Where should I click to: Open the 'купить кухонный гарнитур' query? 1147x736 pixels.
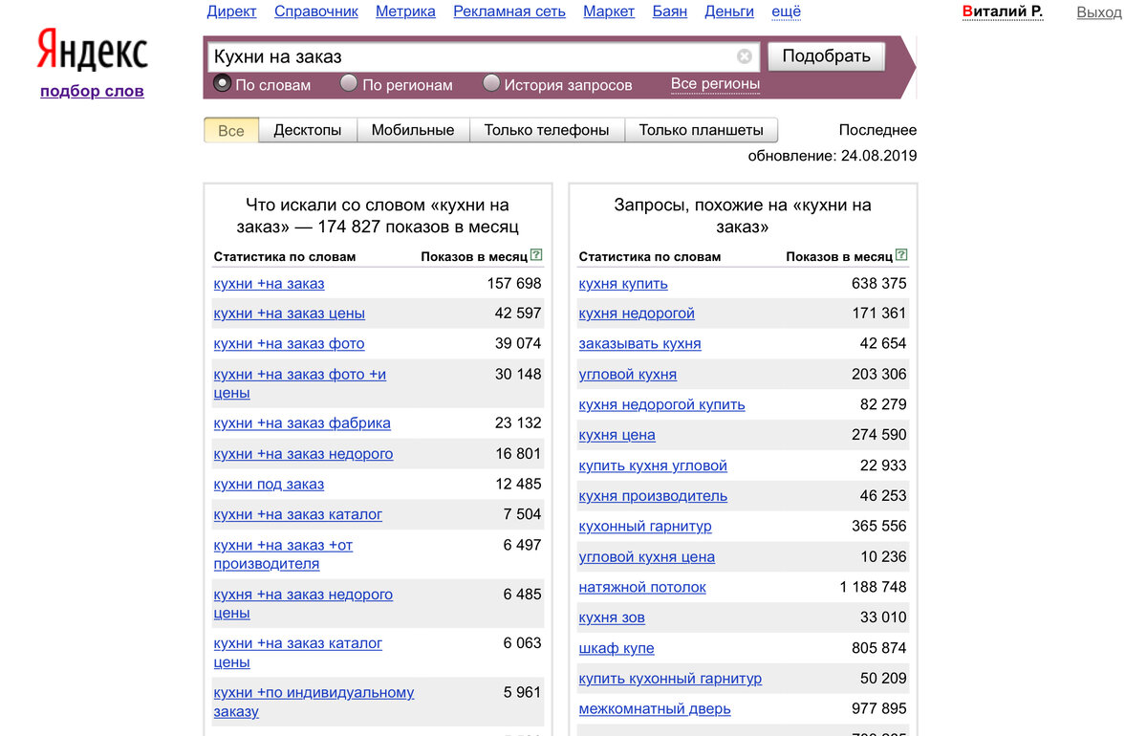670,679
